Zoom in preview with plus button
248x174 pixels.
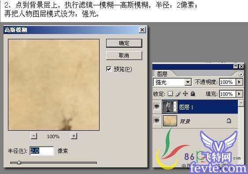pos(74,136)
